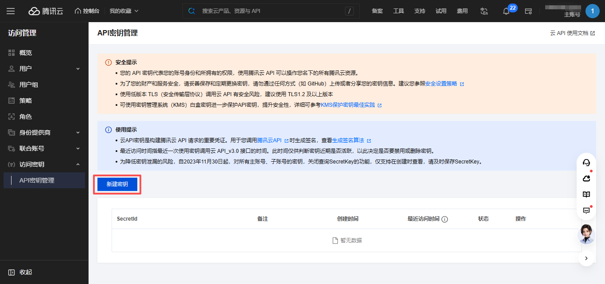
Task: Click the 联合账号 icon
Action: coord(12,148)
